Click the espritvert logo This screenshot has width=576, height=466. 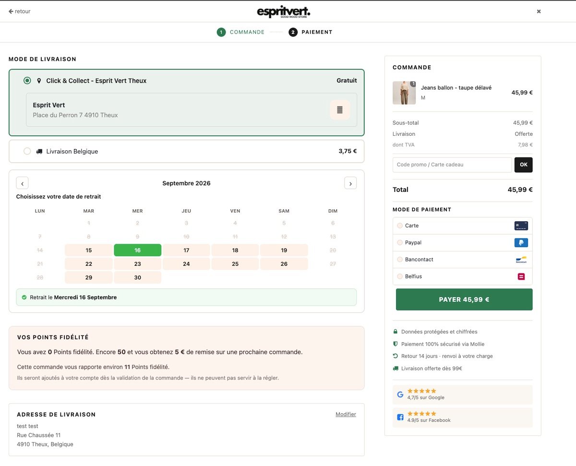click(283, 12)
